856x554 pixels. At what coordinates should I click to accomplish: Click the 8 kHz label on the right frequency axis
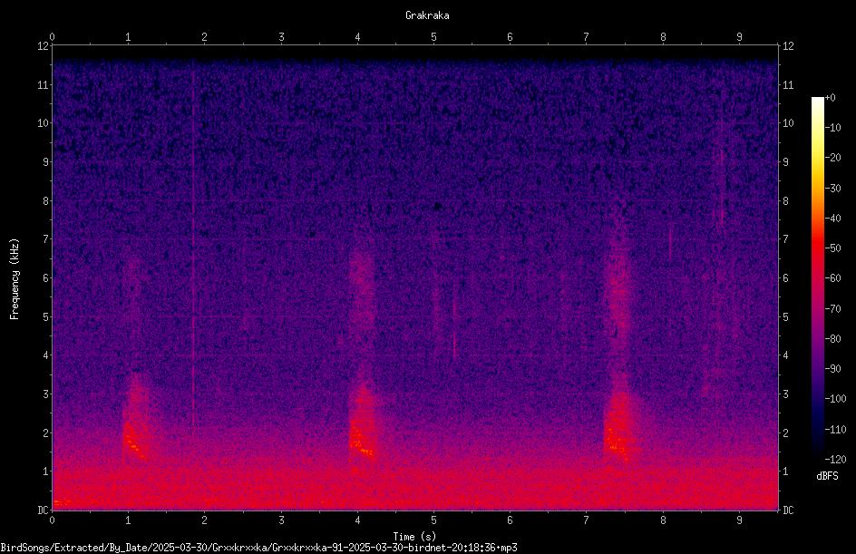(785, 201)
